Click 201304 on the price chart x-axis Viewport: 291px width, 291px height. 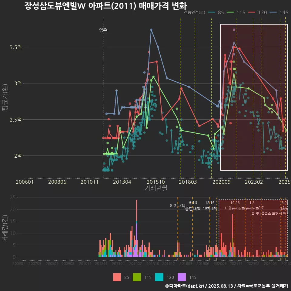pos(122,182)
